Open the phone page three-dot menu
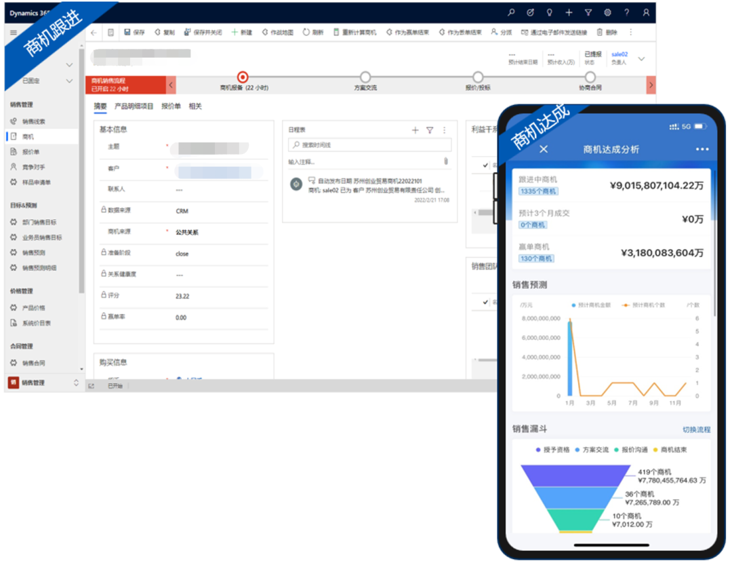Image resolution: width=732 pixels, height=563 pixels. coord(701,149)
